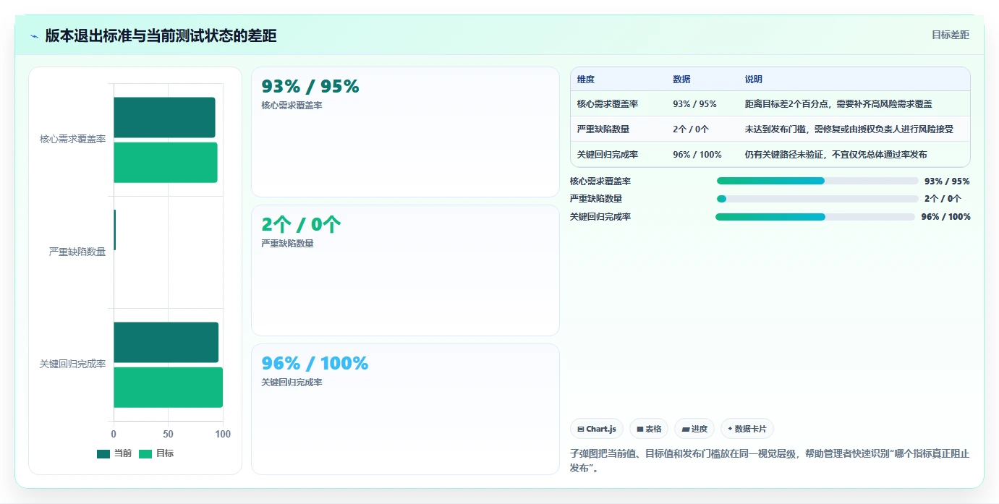Select the 进度 chip
The width and height of the screenshot is (999, 504).
point(694,429)
